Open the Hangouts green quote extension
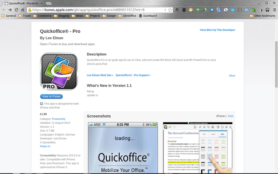 coord(198,10)
